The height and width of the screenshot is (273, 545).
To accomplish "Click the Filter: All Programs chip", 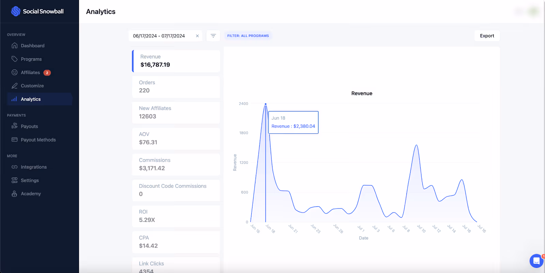I will [248, 36].
